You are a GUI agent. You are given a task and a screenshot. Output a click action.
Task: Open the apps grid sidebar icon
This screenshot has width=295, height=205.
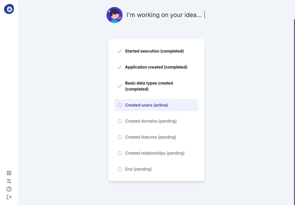click(9, 173)
